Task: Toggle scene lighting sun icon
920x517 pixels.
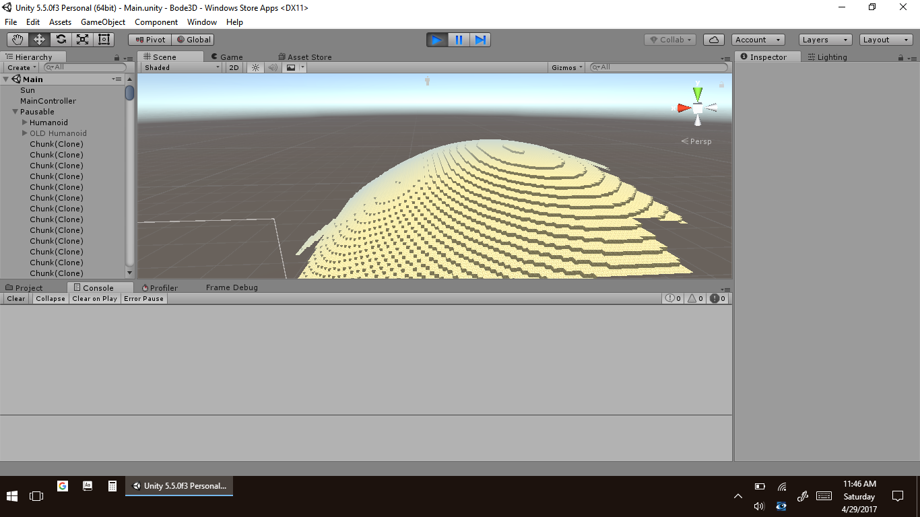Action: pos(255,67)
